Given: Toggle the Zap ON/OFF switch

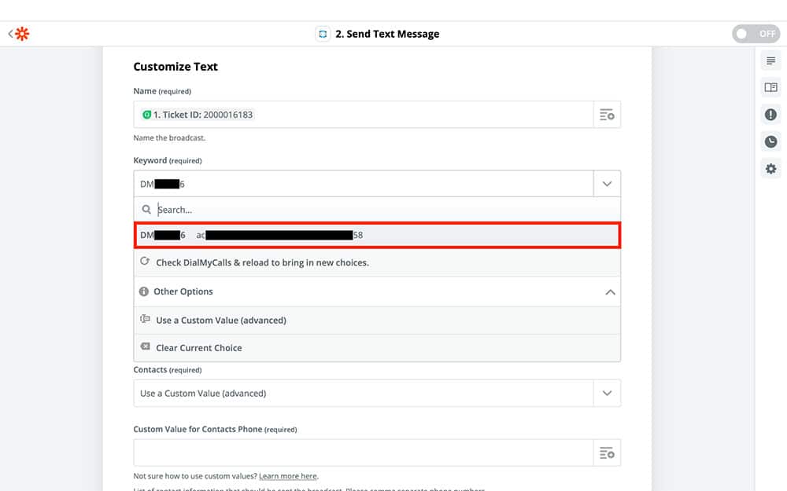Looking at the screenshot, I should (755, 34).
